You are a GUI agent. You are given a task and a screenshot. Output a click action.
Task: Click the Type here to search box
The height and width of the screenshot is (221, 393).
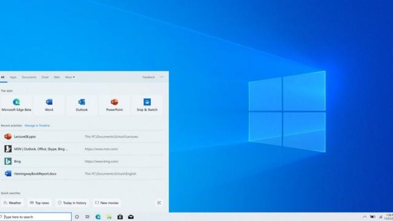(x=36, y=217)
